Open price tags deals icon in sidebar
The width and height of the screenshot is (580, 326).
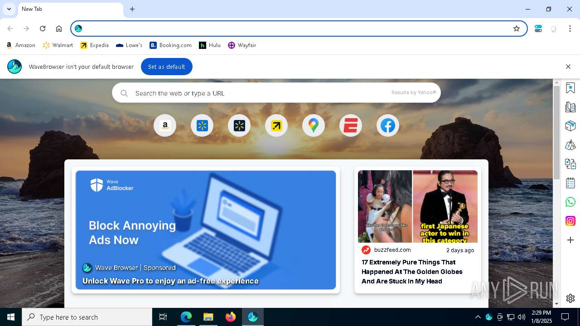pyautogui.click(x=570, y=145)
